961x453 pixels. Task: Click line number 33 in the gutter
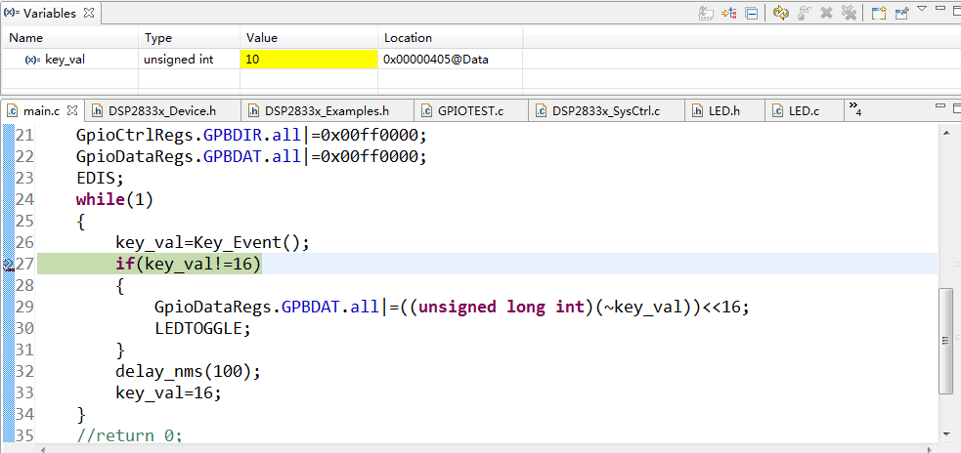tap(24, 392)
